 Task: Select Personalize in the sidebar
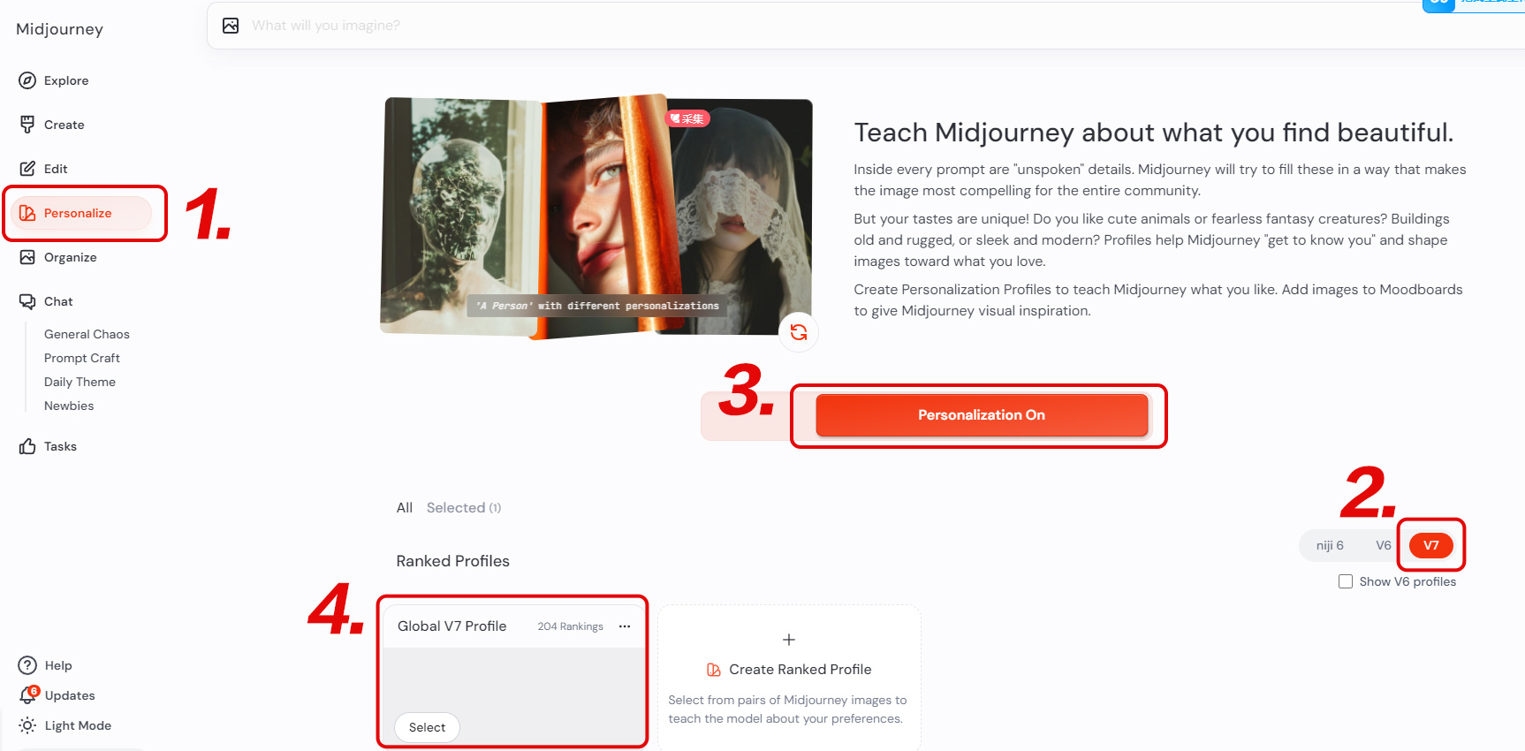coord(81,213)
